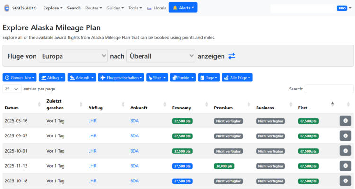Open the Routes menu
This screenshot has width=355, height=189.
(94, 8)
